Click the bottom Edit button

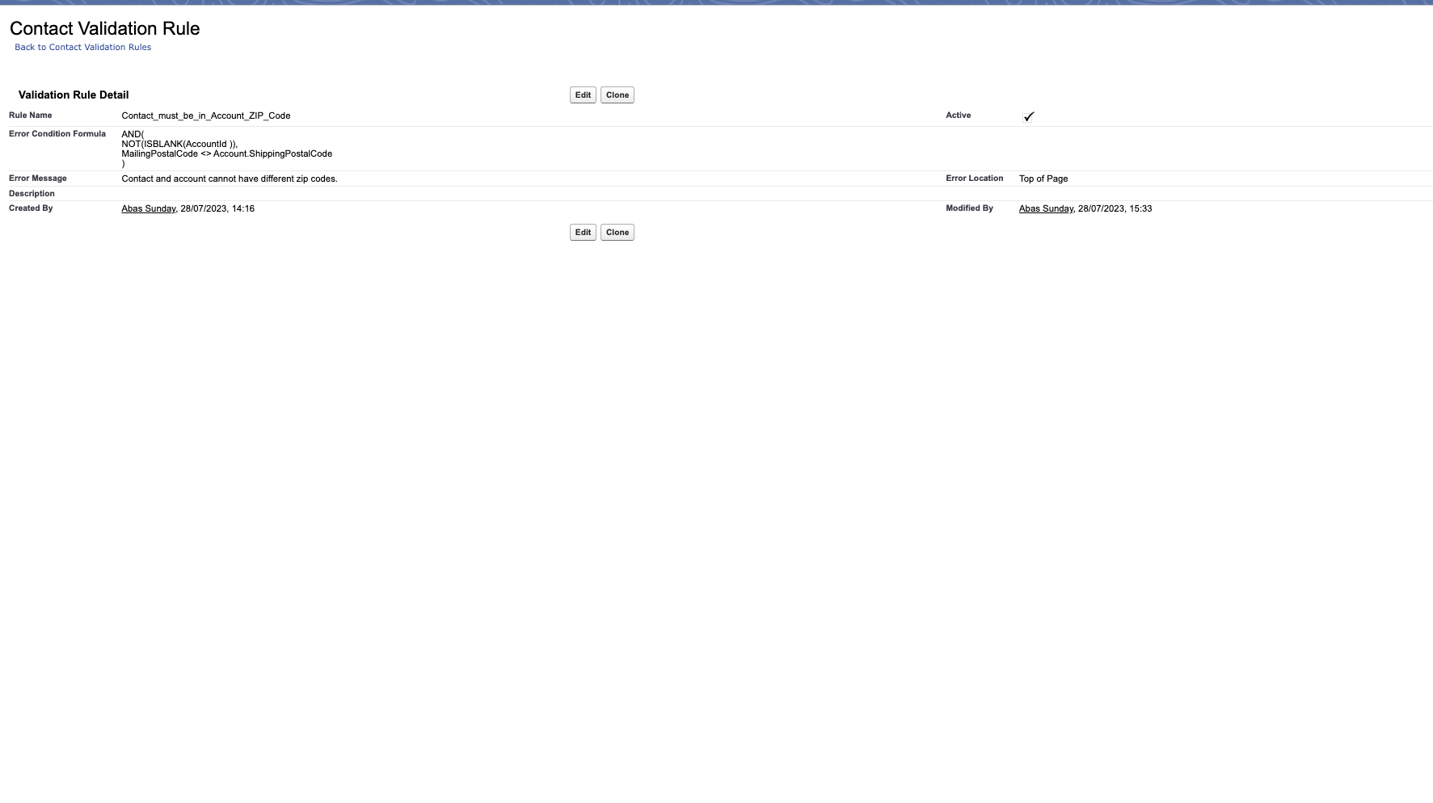tap(583, 233)
